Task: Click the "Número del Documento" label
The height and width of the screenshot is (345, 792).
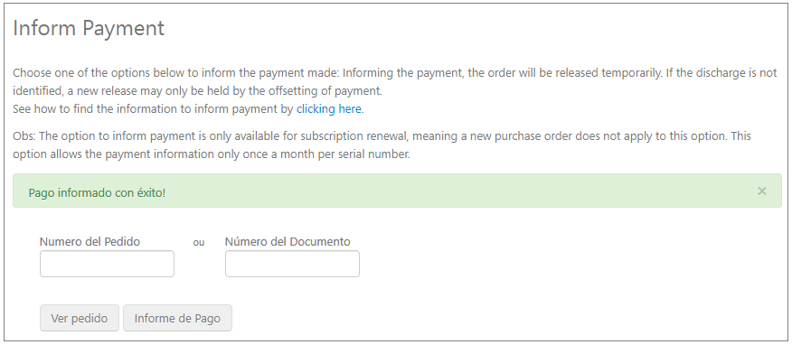Action: click(x=288, y=242)
